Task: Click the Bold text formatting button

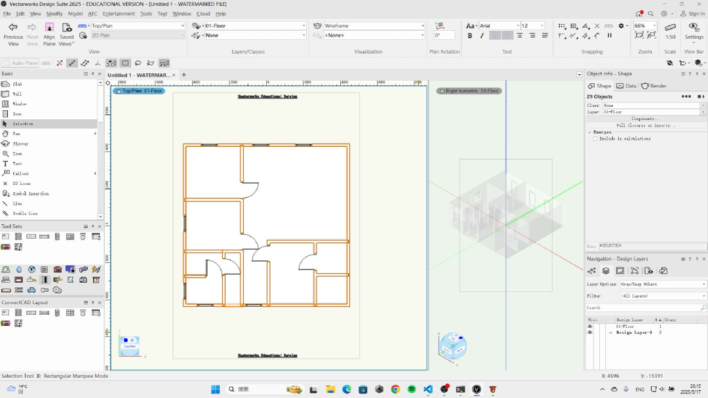Action: [x=470, y=35]
